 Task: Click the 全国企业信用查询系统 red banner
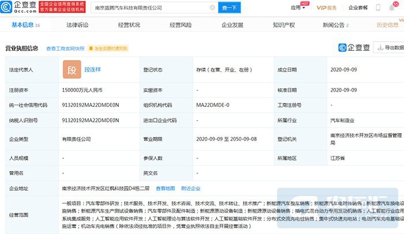tap(62, 7)
